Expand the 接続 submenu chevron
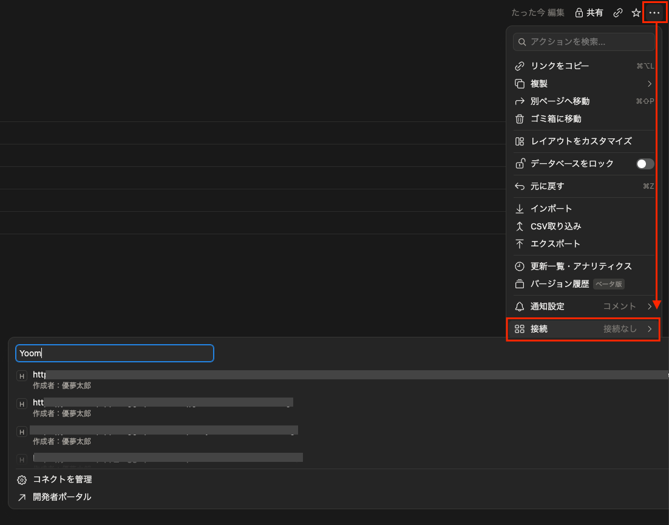Viewport: 669px width, 525px height. pyautogui.click(x=650, y=329)
